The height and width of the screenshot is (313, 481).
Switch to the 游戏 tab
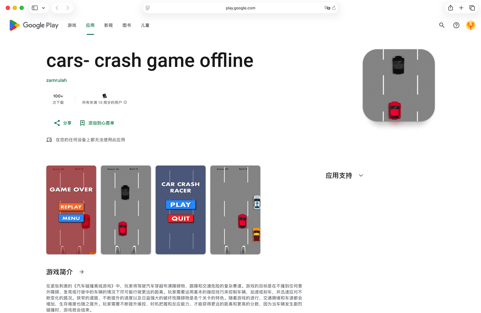pyautogui.click(x=72, y=25)
